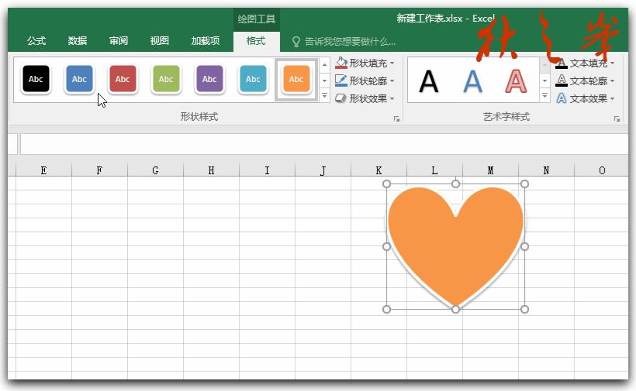This screenshot has height=391, width=636.
Task: Click the 告诉我您想要做什么 search box
Action: tap(350, 41)
